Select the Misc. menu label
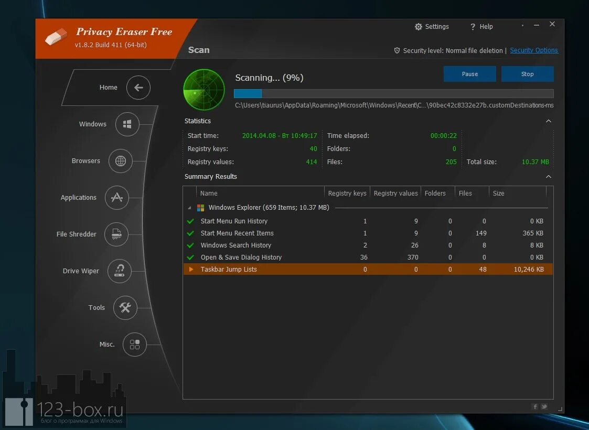This screenshot has width=589, height=430. pyautogui.click(x=107, y=345)
